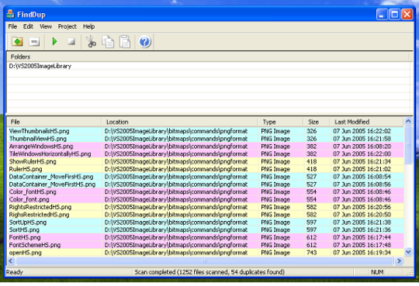Click the Ready status bar text
Screen dimensions: 419x286
(x=15, y=272)
